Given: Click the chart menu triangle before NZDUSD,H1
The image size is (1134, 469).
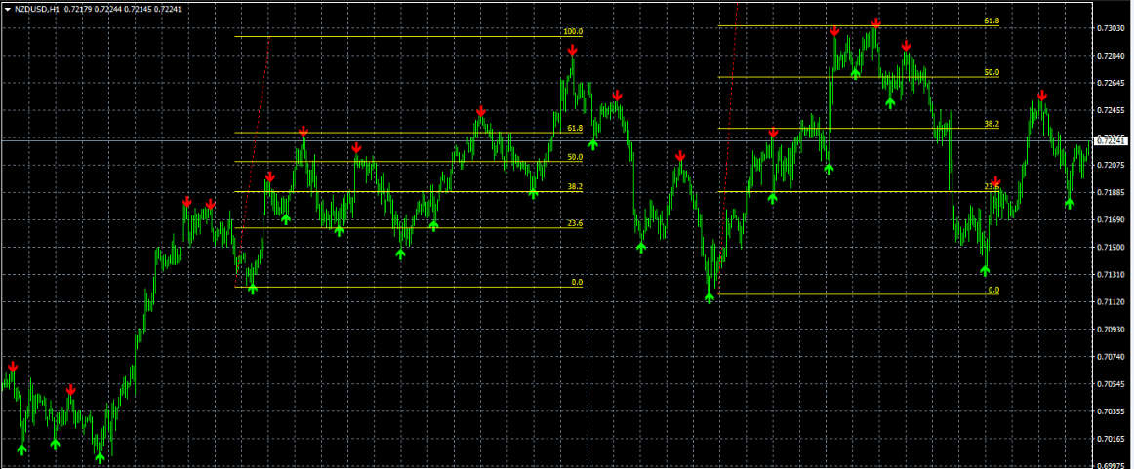Looking at the screenshot, I should click(8, 10).
